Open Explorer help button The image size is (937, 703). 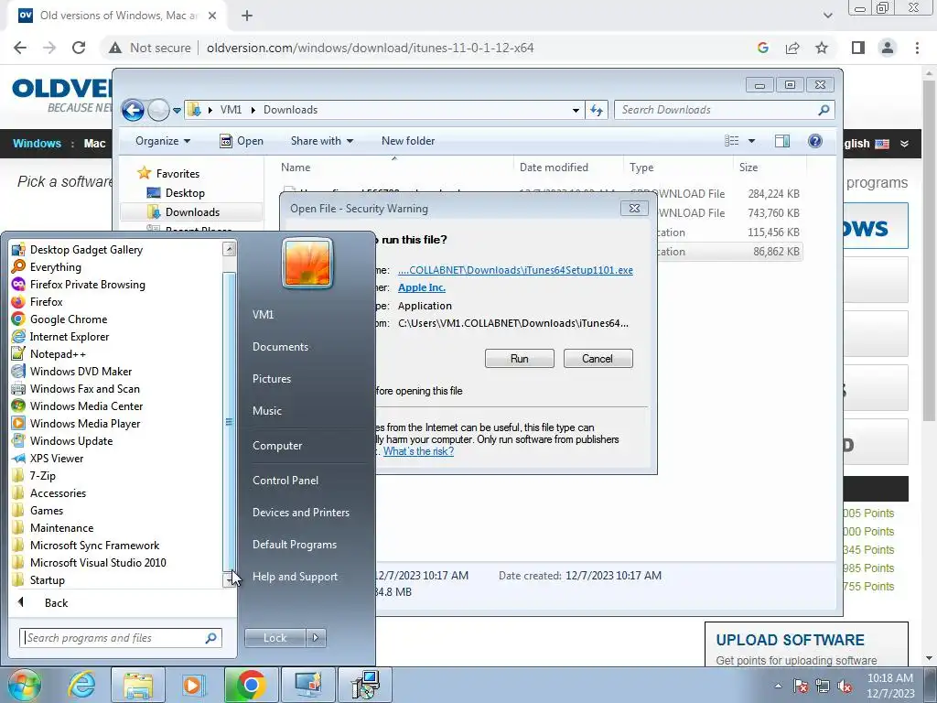pos(814,141)
